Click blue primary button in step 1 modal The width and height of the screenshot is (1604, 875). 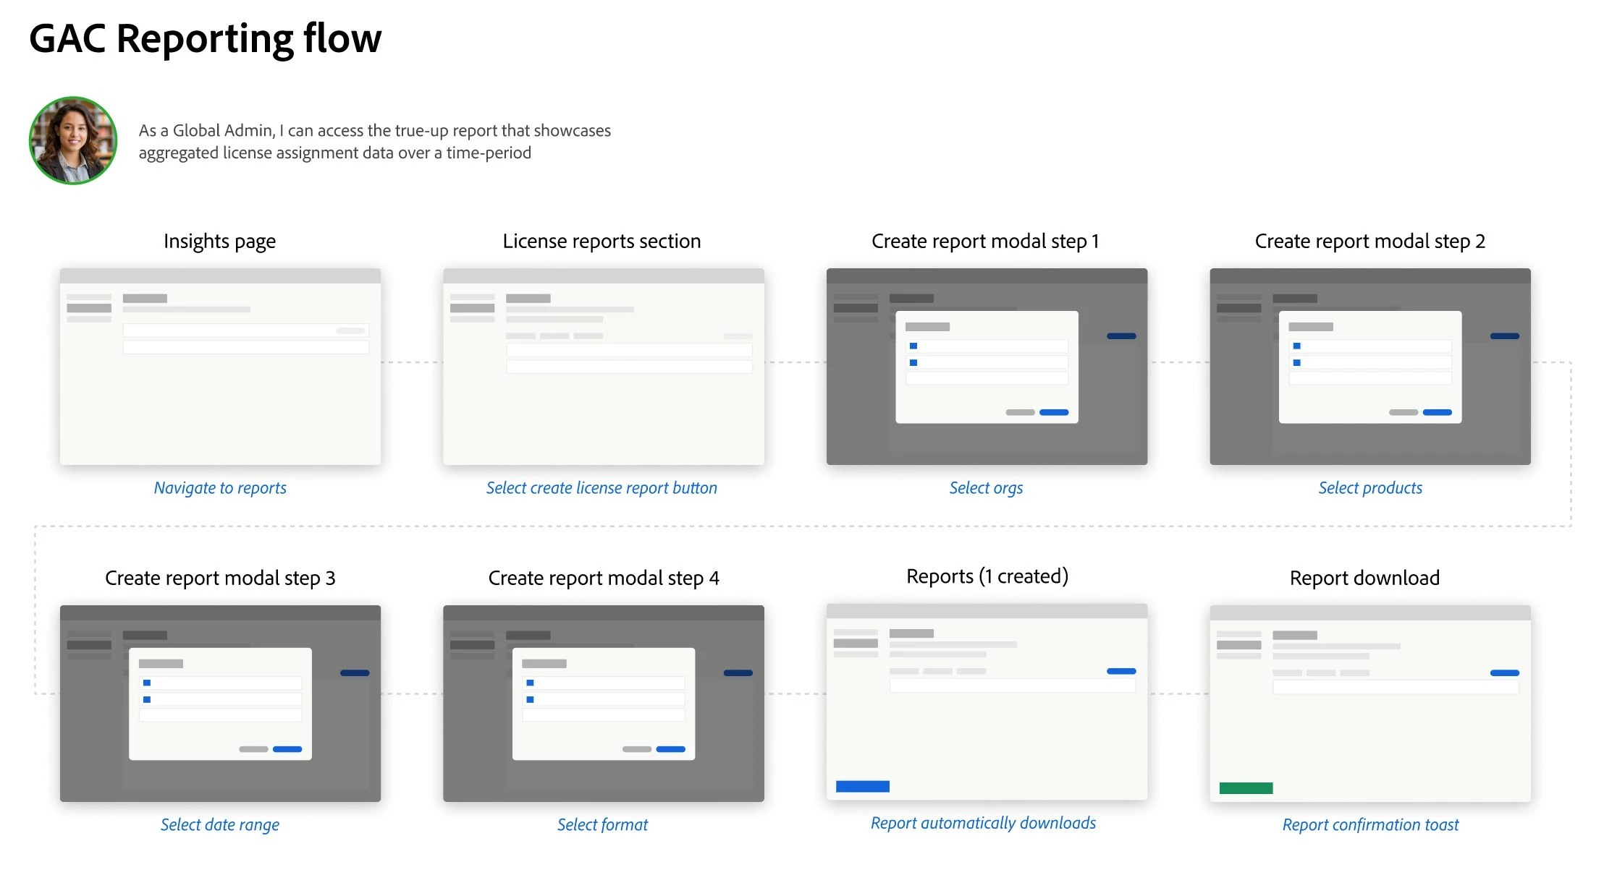[1054, 412]
